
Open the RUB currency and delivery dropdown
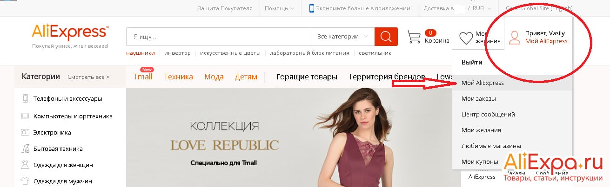pyautogui.click(x=460, y=8)
